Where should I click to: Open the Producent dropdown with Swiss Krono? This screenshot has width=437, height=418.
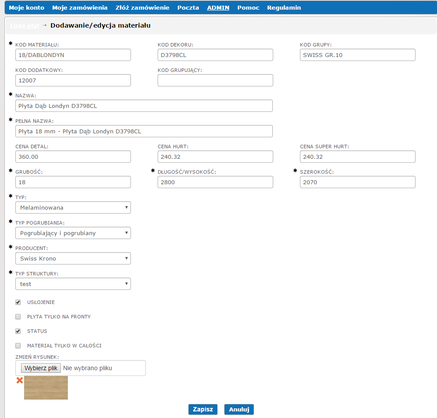tap(73, 258)
